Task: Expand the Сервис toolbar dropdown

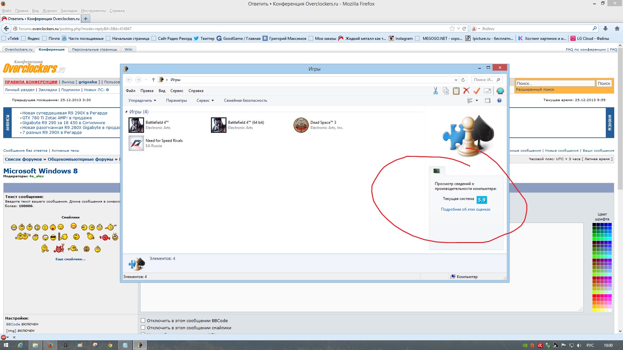Action: coord(205,100)
